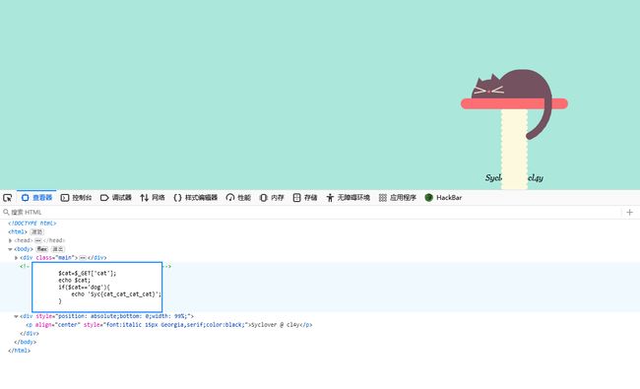
Task: Open the 无障碍环境 accessibility tab
Action: click(x=349, y=198)
